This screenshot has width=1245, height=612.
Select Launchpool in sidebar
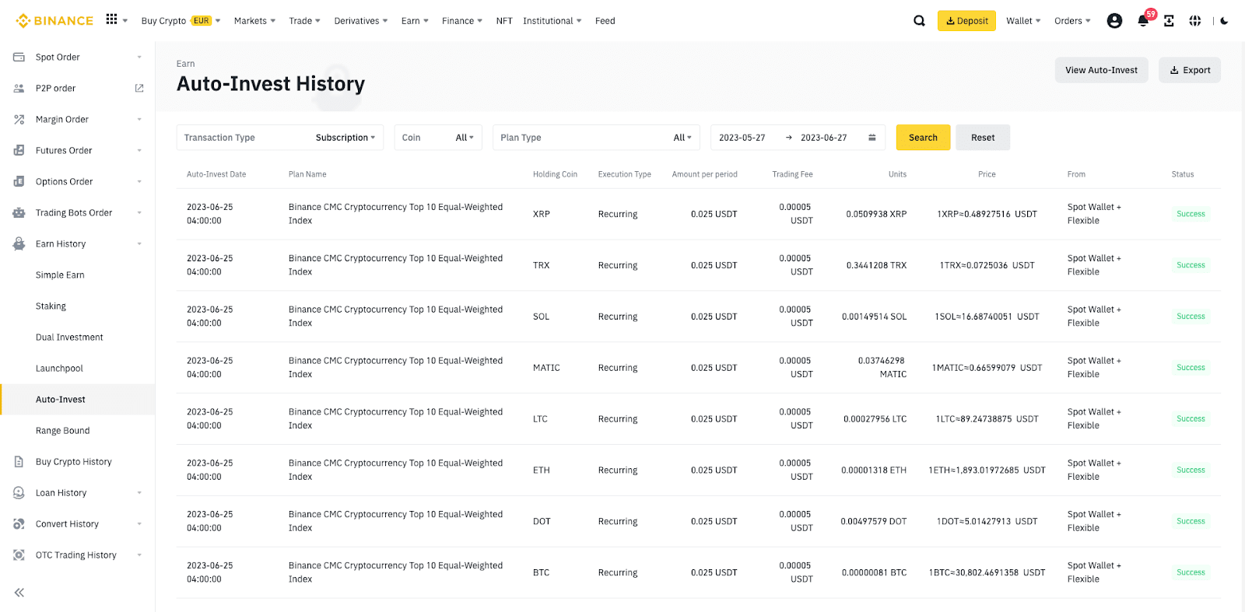pos(59,368)
